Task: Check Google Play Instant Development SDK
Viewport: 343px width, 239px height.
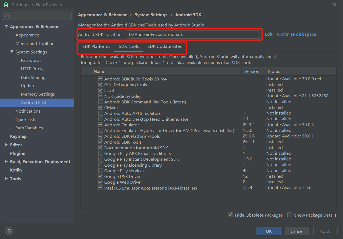Action: 100,159
